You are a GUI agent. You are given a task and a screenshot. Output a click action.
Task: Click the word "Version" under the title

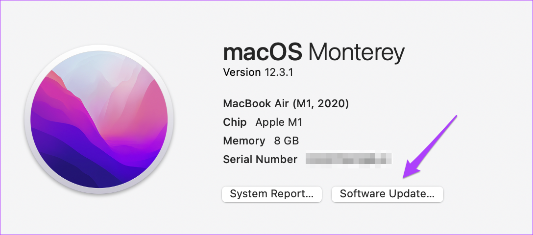242,72
